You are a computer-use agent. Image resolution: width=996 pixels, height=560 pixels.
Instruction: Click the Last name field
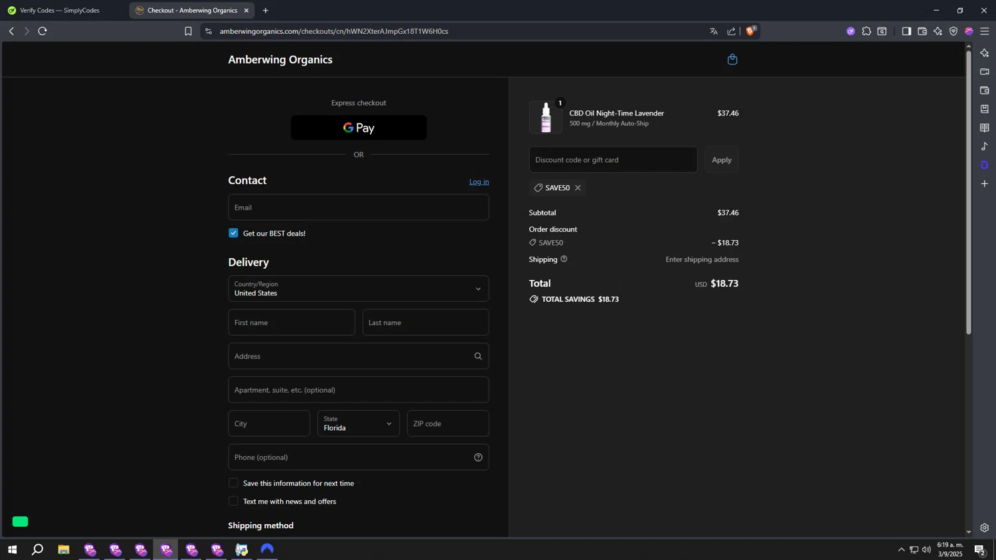click(x=426, y=322)
